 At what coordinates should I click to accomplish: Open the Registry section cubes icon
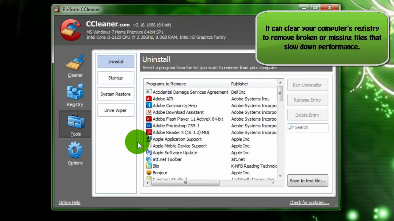coord(75,92)
